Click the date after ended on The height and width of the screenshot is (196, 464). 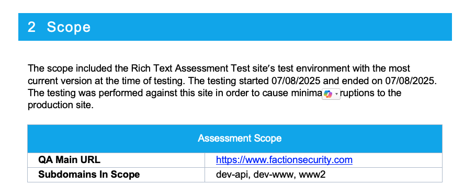point(409,80)
